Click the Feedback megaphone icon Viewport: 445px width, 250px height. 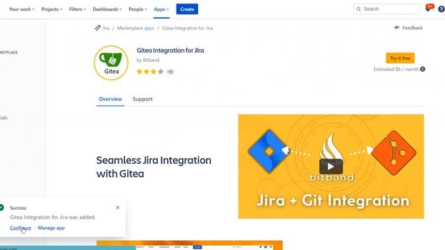click(x=397, y=28)
